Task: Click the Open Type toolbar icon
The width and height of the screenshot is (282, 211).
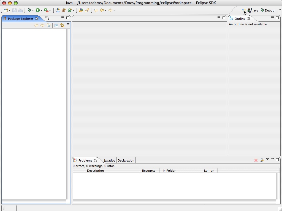Action: click(81, 10)
